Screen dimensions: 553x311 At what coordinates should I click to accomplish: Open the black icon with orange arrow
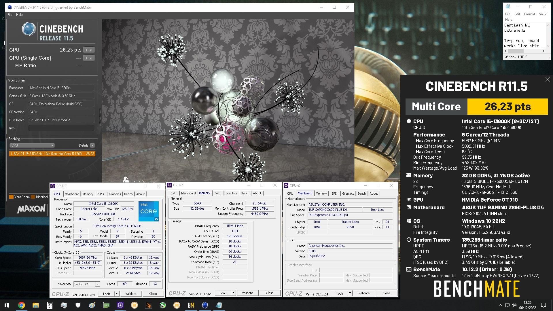148,305
